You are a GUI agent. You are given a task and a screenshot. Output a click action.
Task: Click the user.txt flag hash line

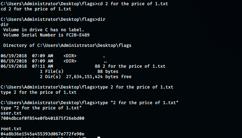click(x=43, y=118)
